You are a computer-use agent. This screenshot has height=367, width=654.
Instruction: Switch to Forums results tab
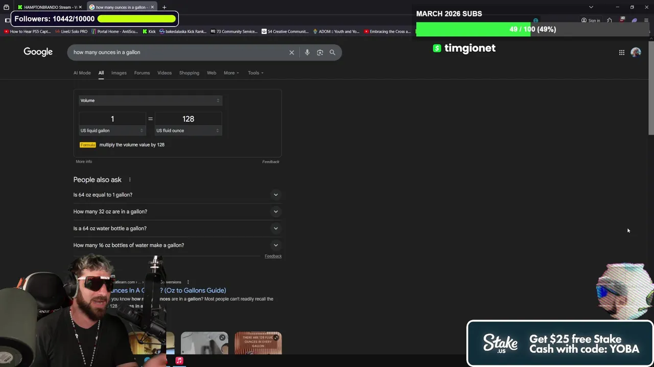click(x=142, y=73)
